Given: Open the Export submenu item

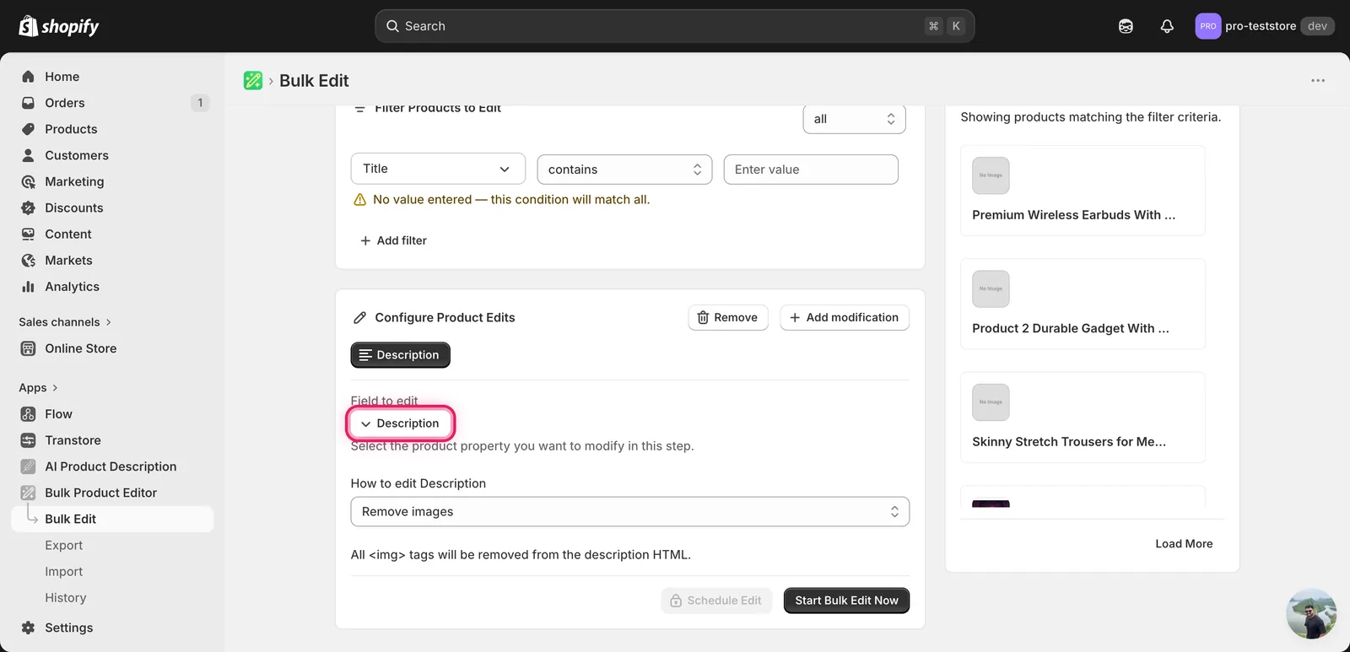Looking at the screenshot, I should point(63,545).
